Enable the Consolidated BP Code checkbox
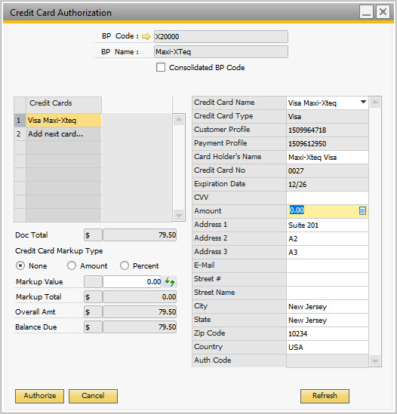397x414 pixels. point(161,67)
